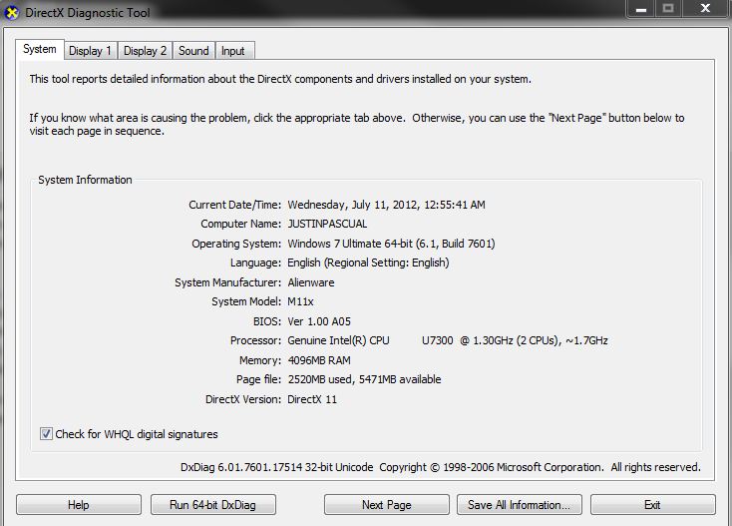This screenshot has height=526, width=732.
Task: Click the Processor value text
Action: tap(447, 340)
